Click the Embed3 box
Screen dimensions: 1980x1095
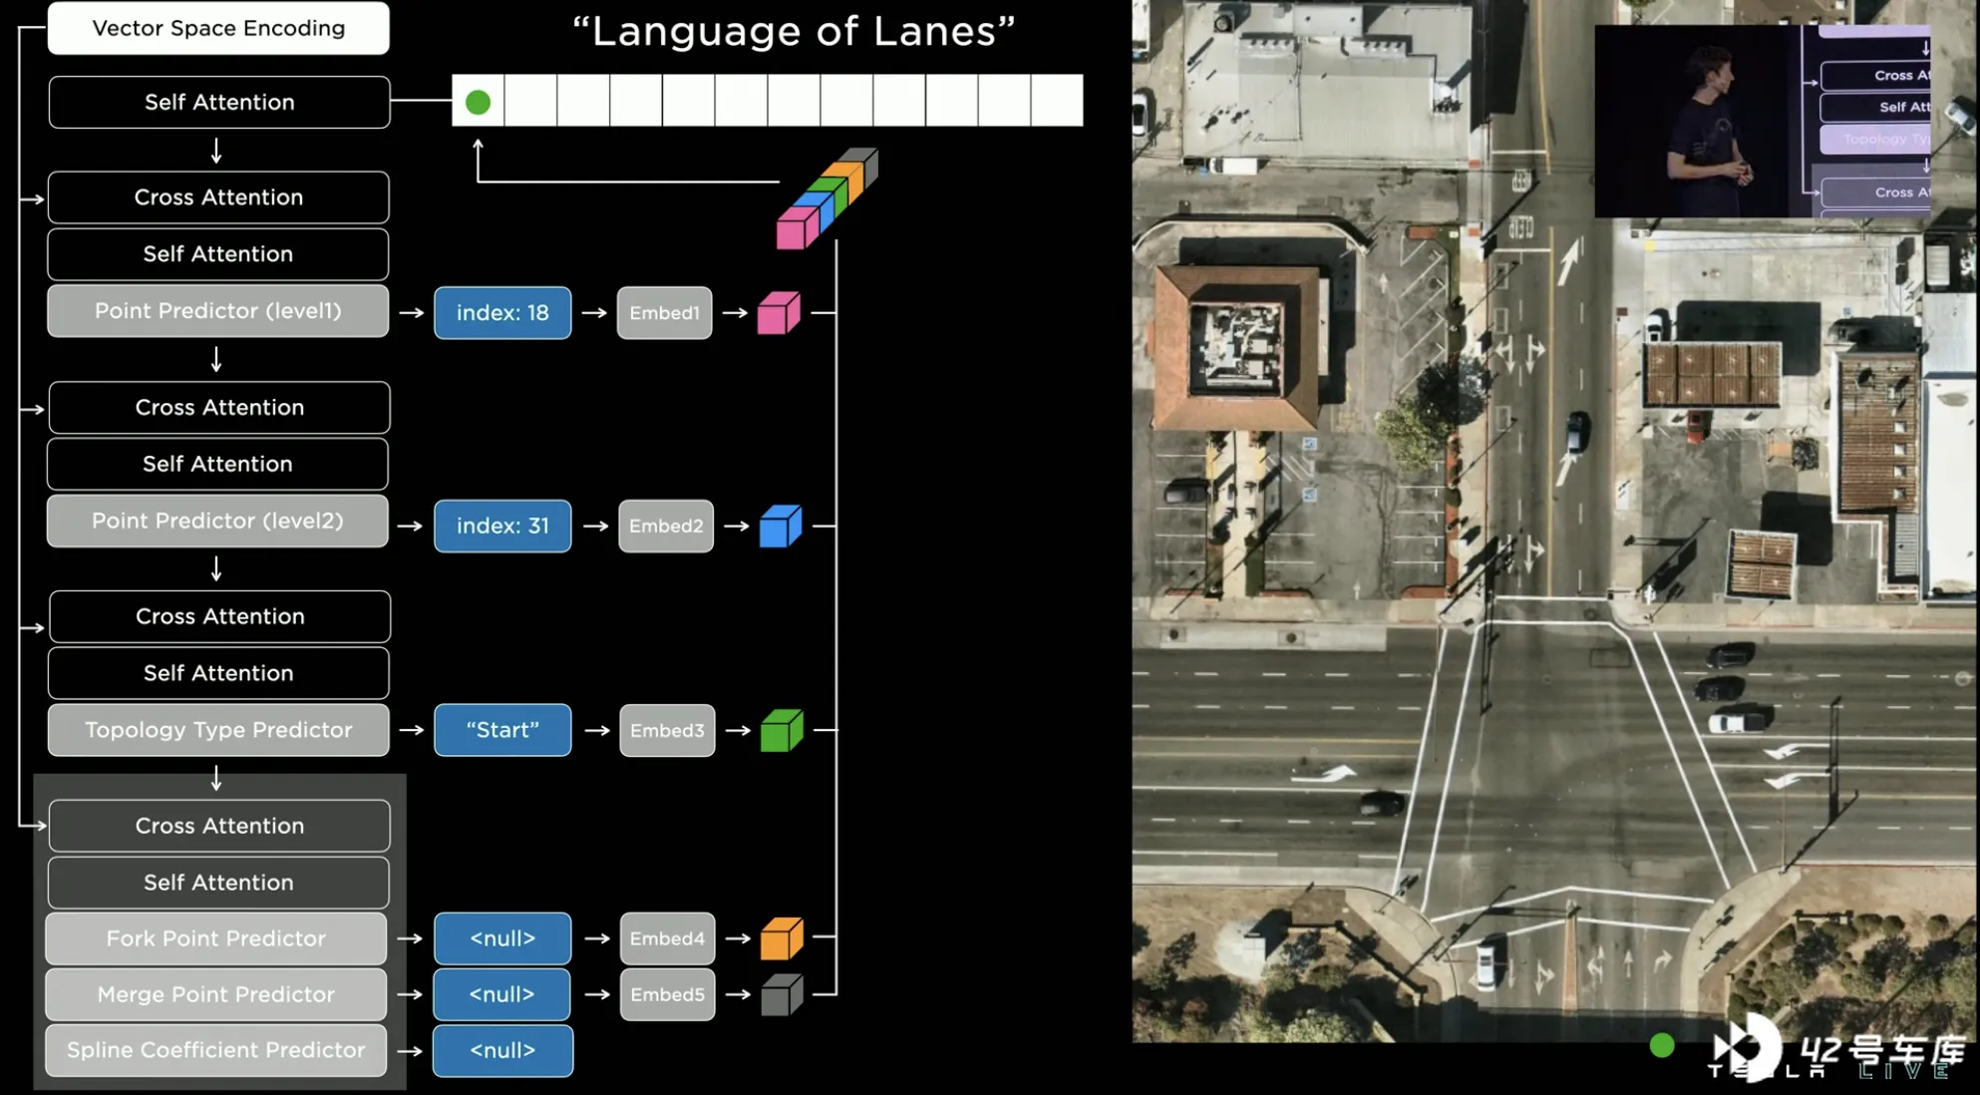[667, 730]
